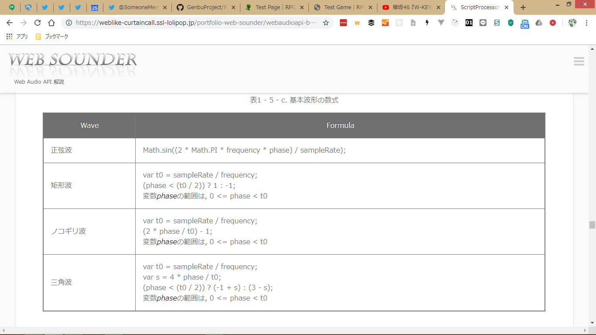This screenshot has width=596, height=335.
Task: Switch to the 欅坂46 YouTube tab
Action: pos(411,7)
